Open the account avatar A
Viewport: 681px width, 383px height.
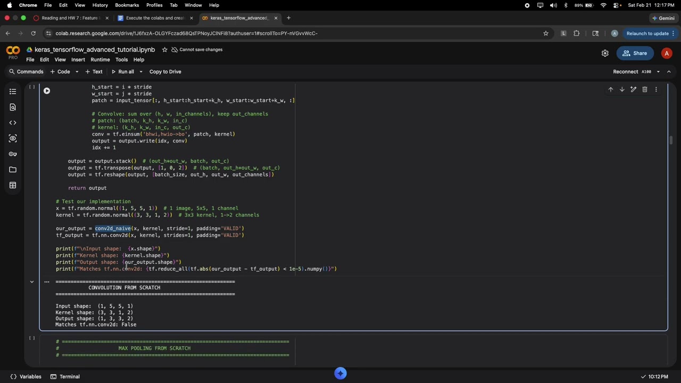coord(667,53)
